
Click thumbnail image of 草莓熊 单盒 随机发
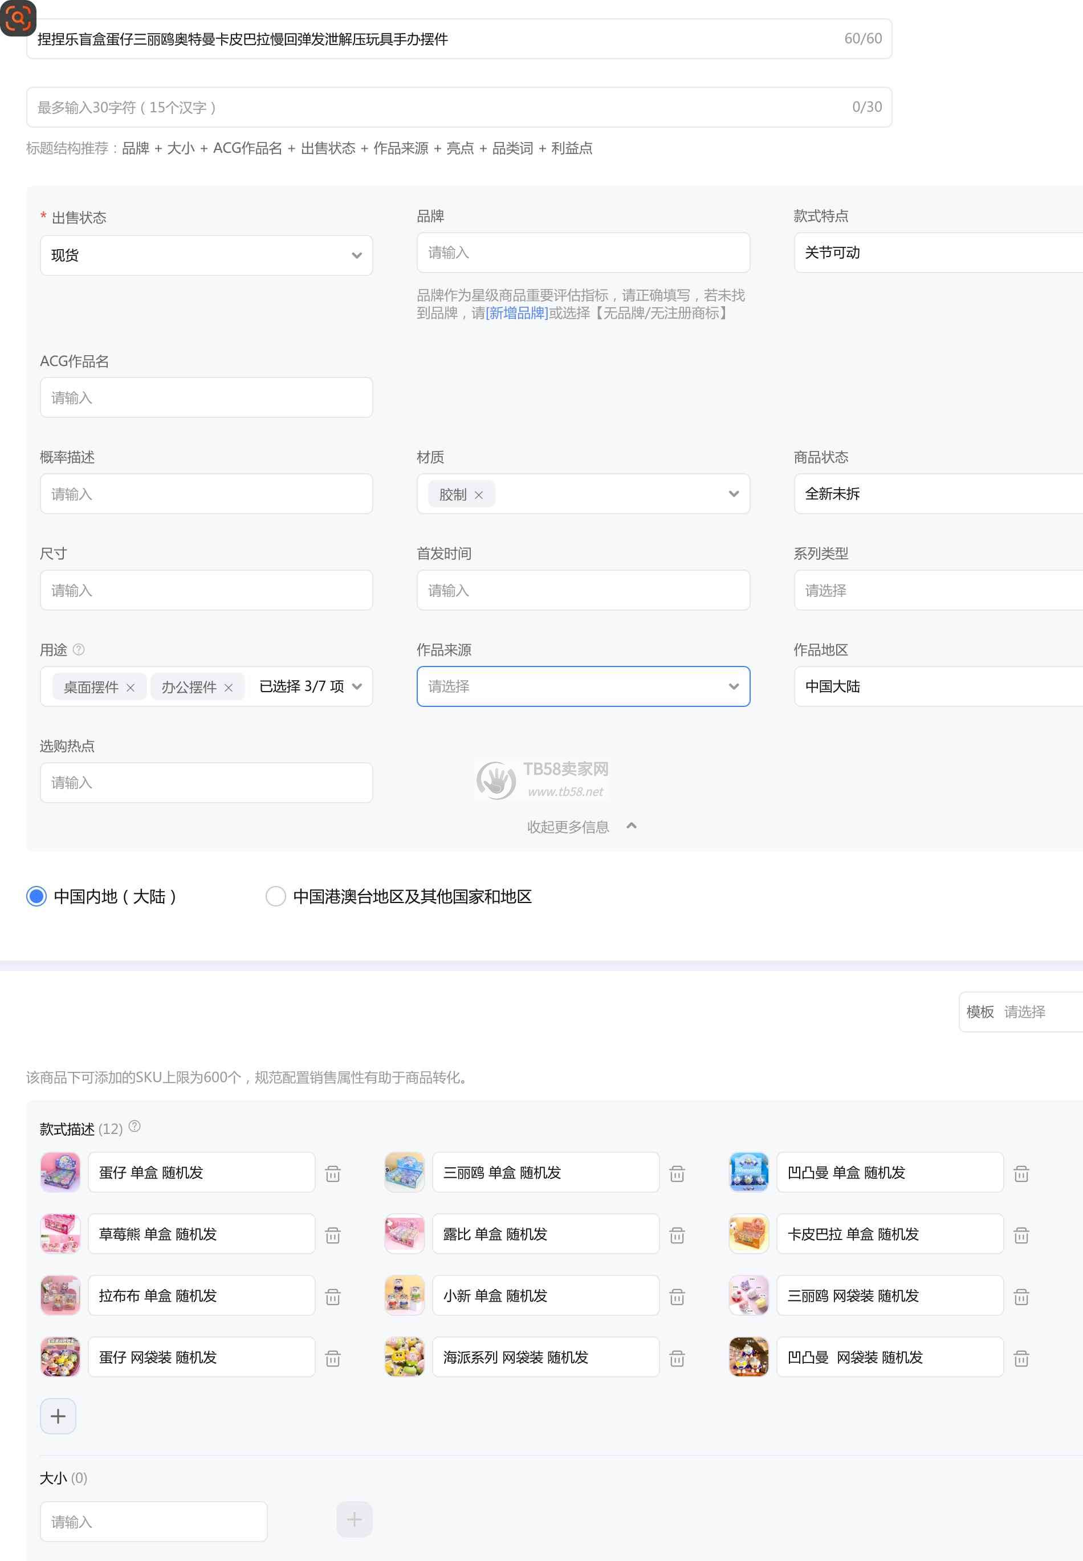[x=60, y=1234]
